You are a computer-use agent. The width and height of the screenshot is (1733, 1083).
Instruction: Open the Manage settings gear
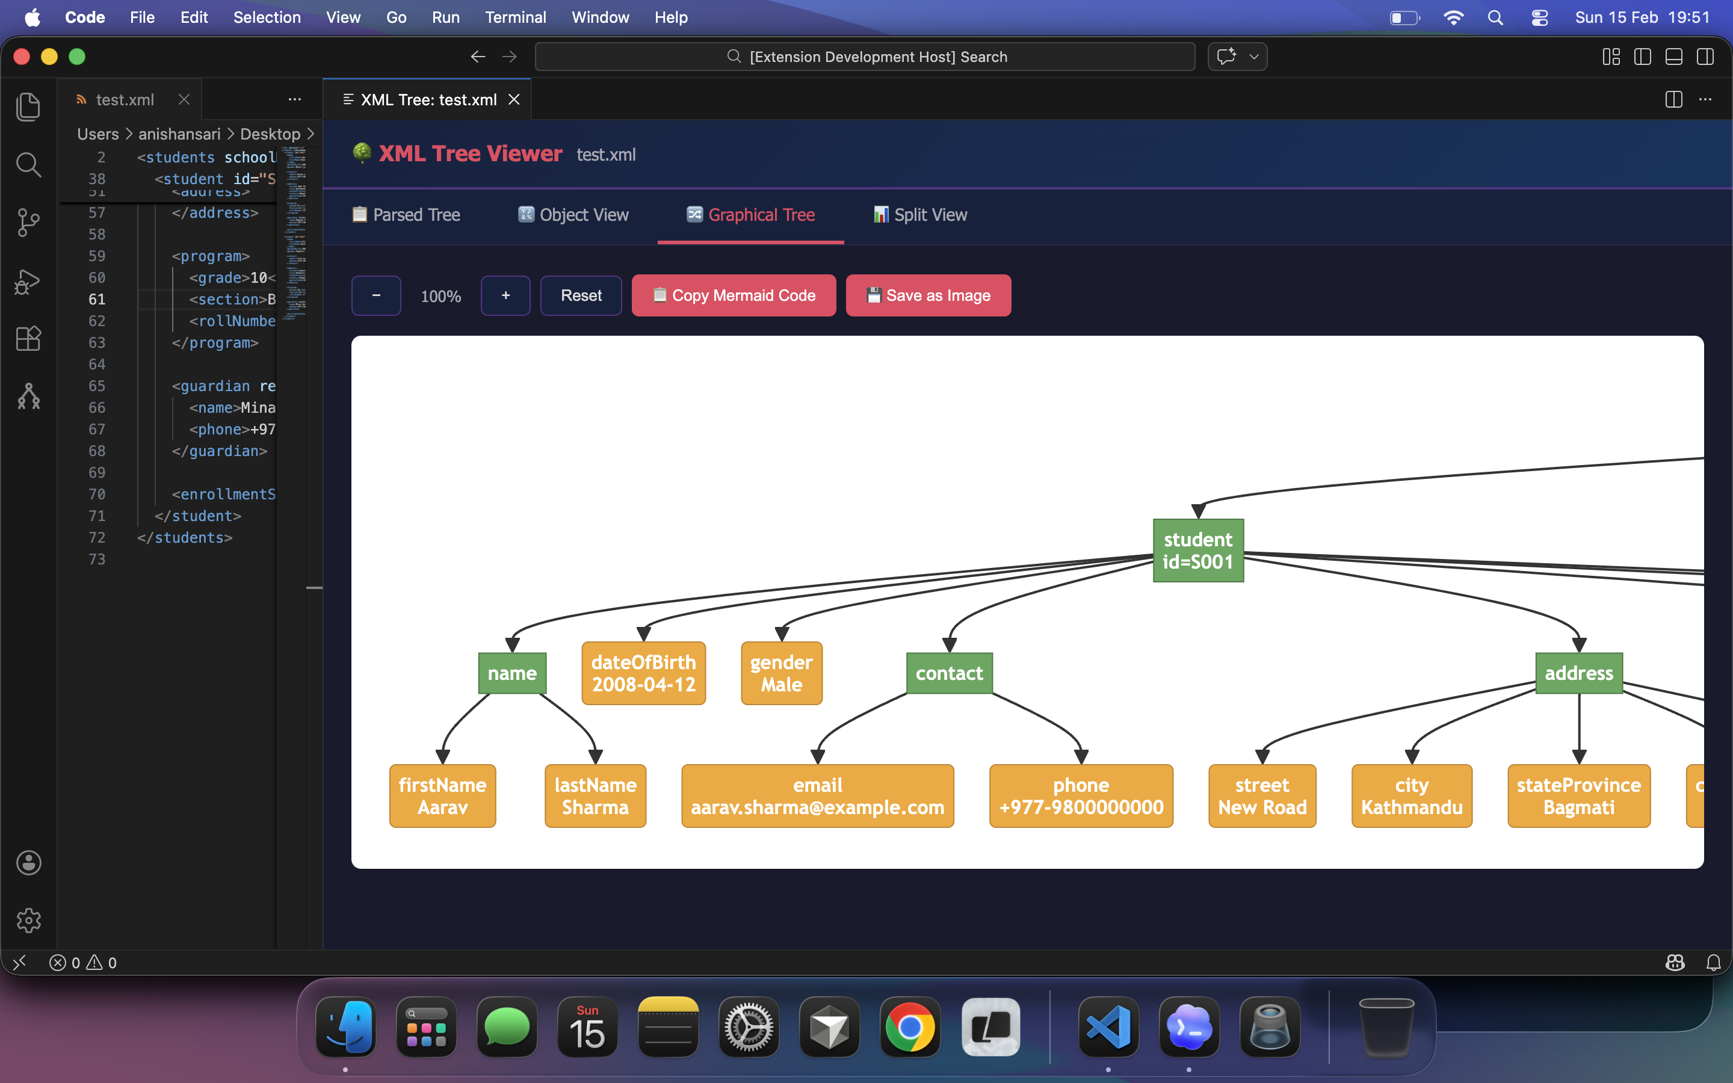pyautogui.click(x=28, y=920)
